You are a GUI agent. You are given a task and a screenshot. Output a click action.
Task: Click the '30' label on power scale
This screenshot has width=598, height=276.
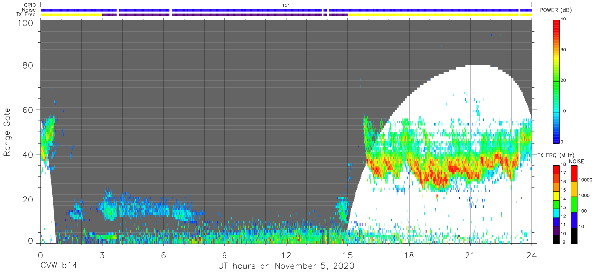563,50
